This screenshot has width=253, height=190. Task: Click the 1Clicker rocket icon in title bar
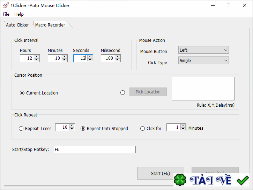[x=6, y=5]
